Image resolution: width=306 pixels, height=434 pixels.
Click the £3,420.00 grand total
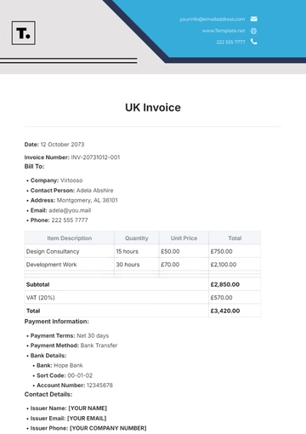[225, 311]
